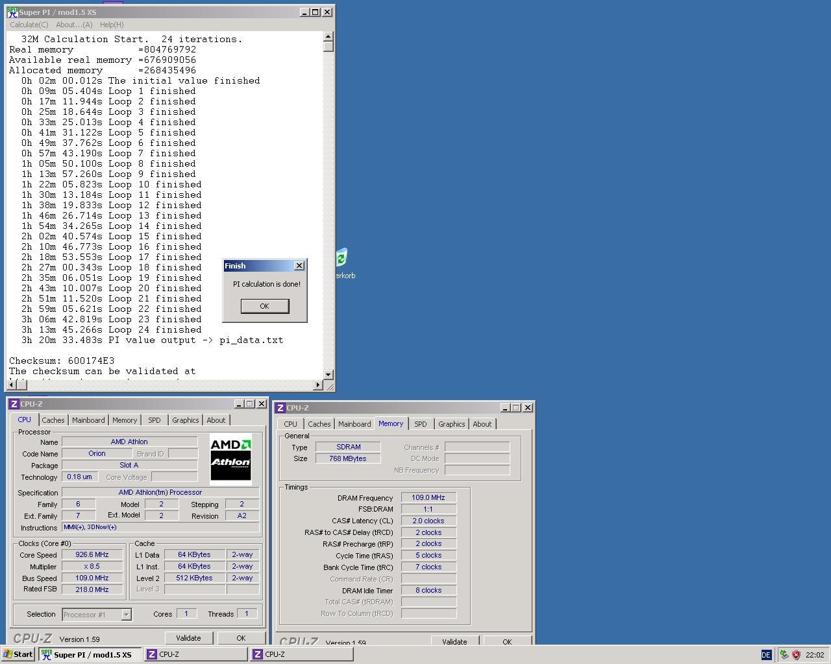Image resolution: width=831 pixels, height=664 pixels.
Task: Select Graphics tab in Memory window
Action: click(452, 424)
